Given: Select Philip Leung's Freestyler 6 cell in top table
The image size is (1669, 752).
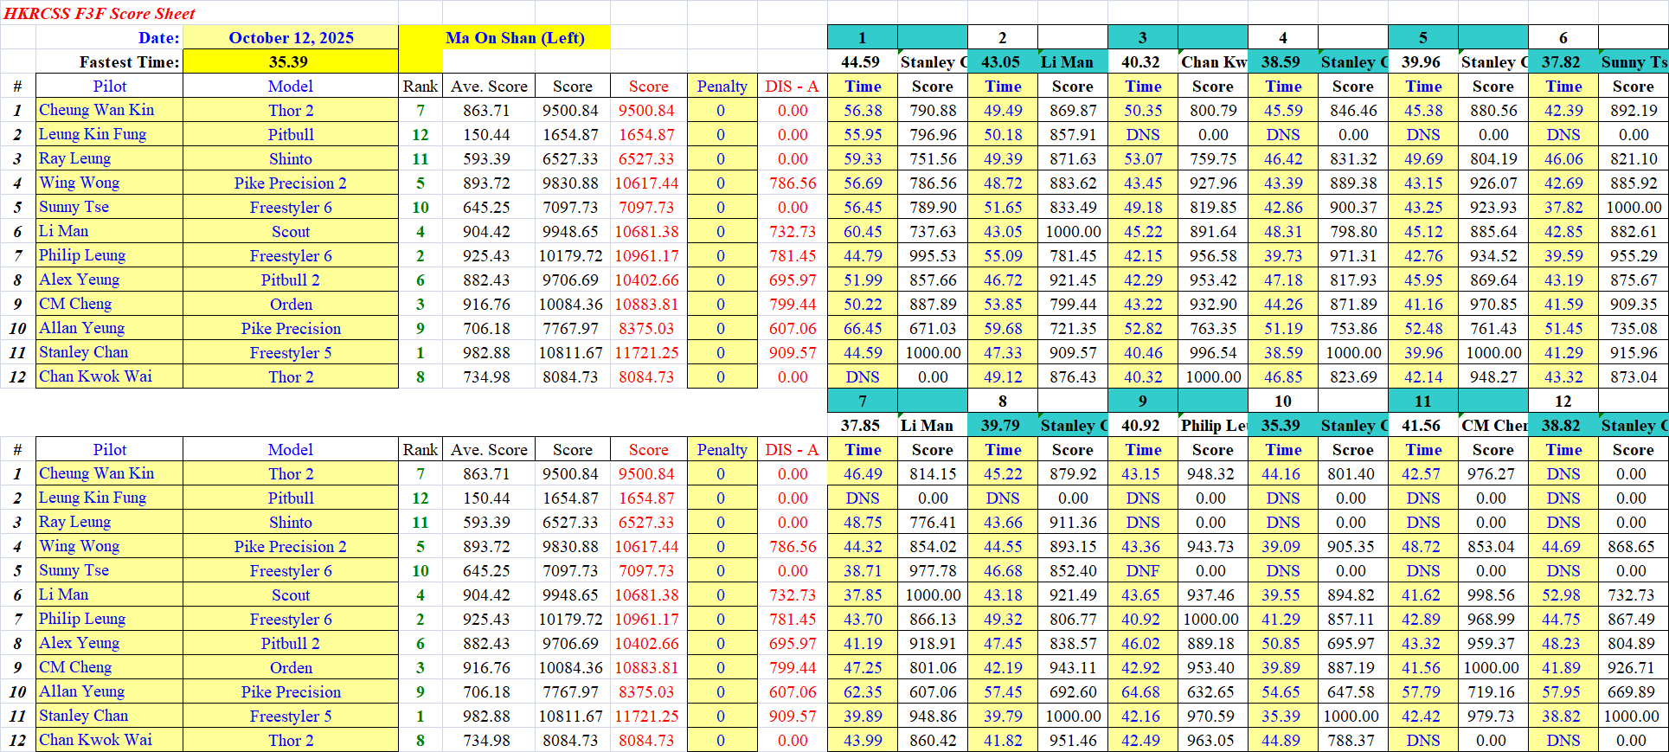Looking at the screenshot, I should coord(291,255).
